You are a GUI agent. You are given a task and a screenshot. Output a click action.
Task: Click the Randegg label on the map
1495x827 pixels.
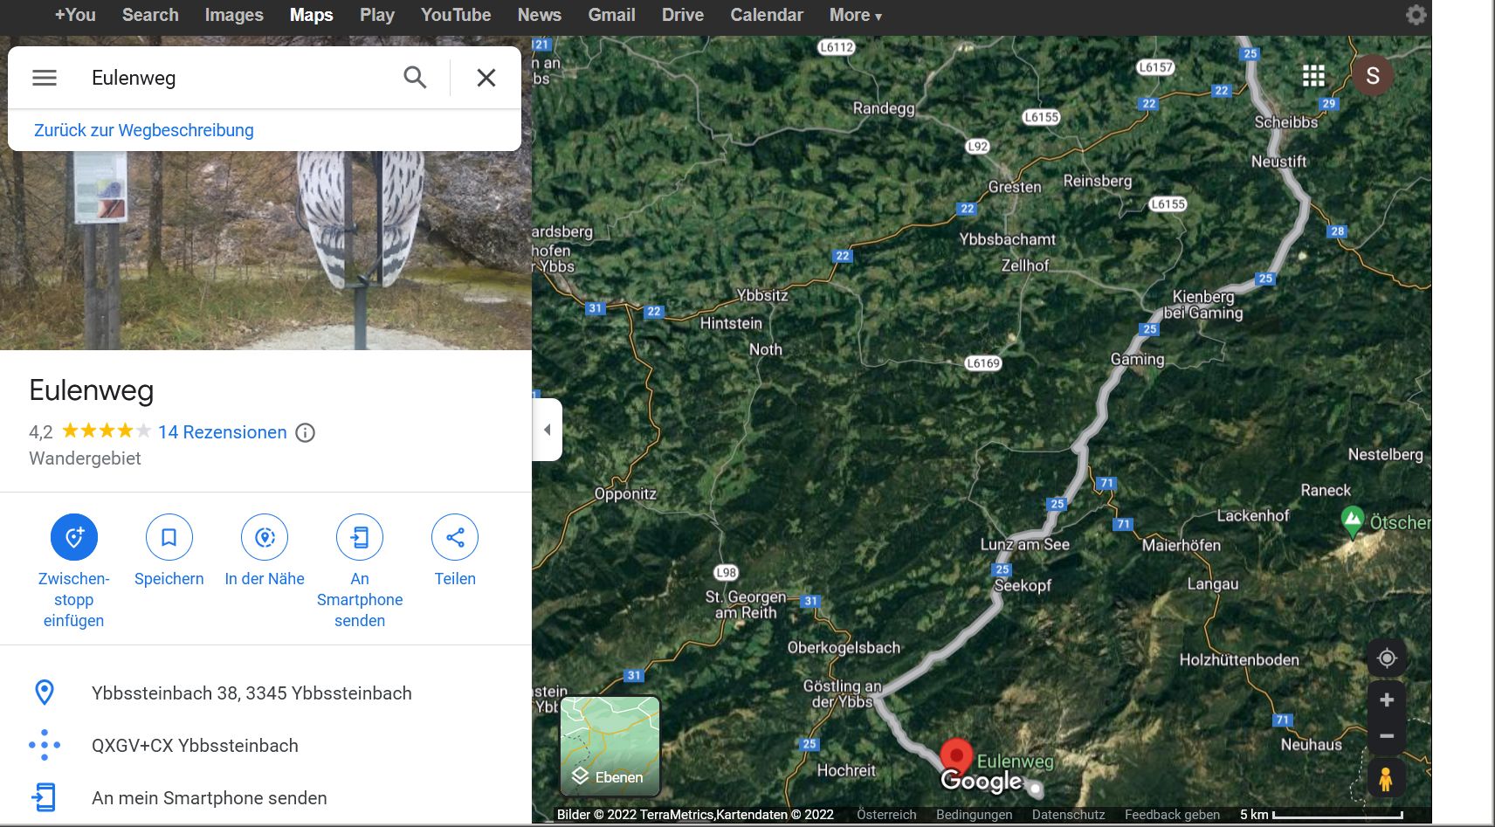click(x=884, y=108)
